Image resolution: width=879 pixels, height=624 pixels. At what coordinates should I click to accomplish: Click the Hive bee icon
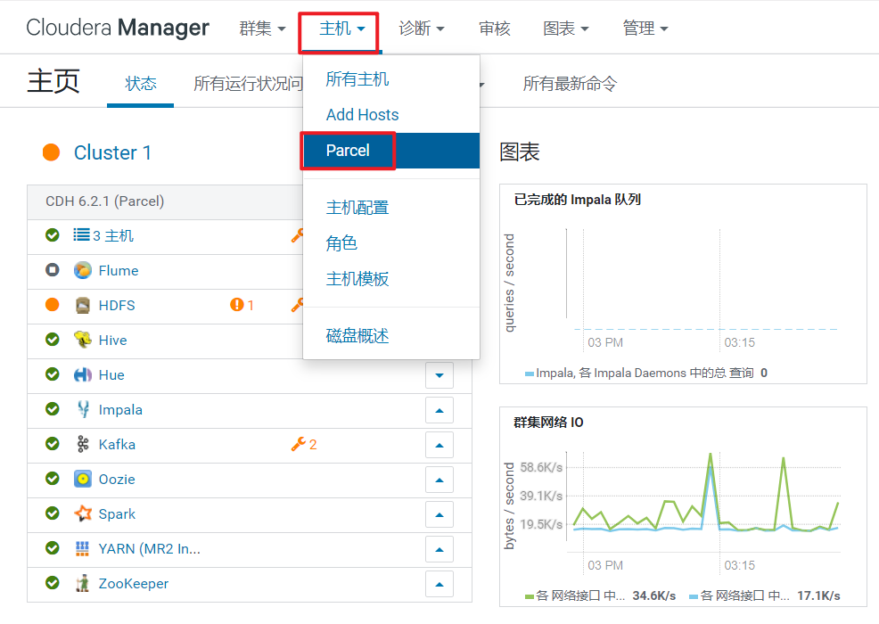click(x=82, y=340)
